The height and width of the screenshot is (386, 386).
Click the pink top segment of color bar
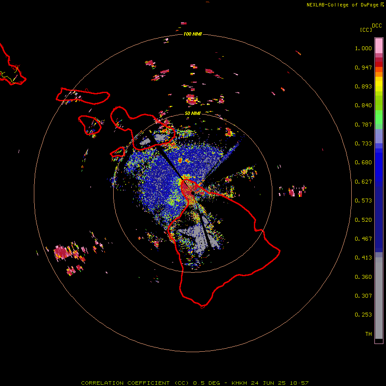(379, 46)
